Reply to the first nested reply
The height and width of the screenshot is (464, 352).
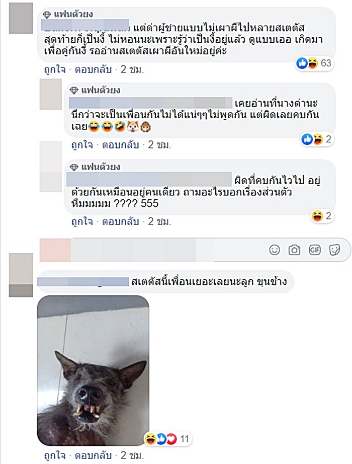121,145
